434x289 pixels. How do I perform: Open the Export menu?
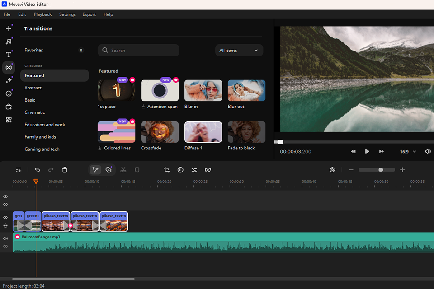pos(89,14)
